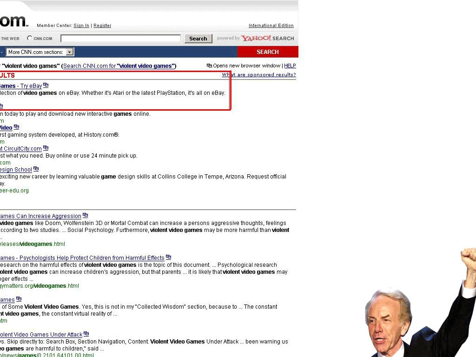The height and width of the screenshot is (357, 476).
Task: Open the International Edition link
Action: [271, 26]
